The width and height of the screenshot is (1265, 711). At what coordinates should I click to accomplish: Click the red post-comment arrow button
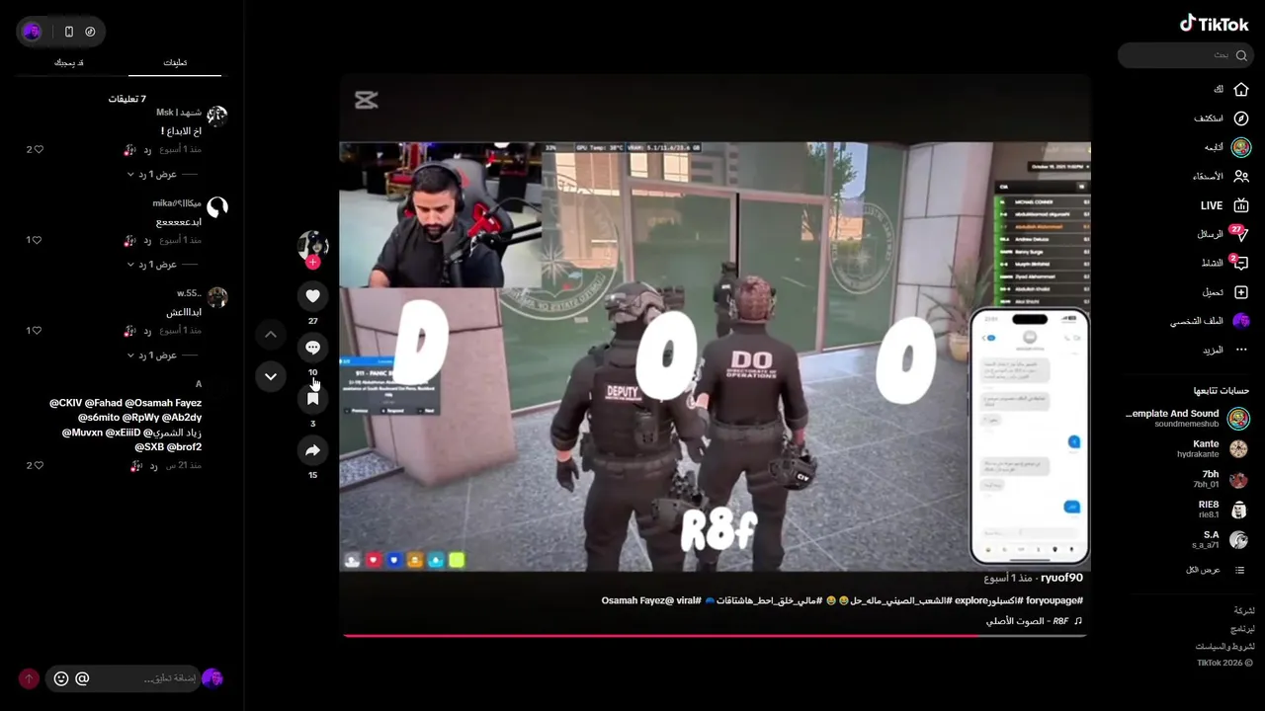click(x=29, y=678)
